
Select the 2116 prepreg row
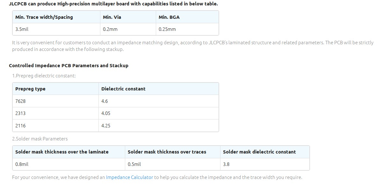[116, 125]
